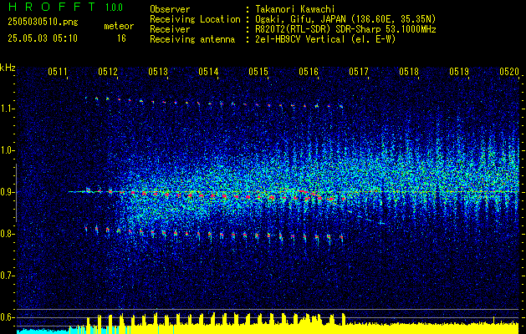Click the 0518 time marker
This screenshot has width=526, height=334.
[409, 71]
